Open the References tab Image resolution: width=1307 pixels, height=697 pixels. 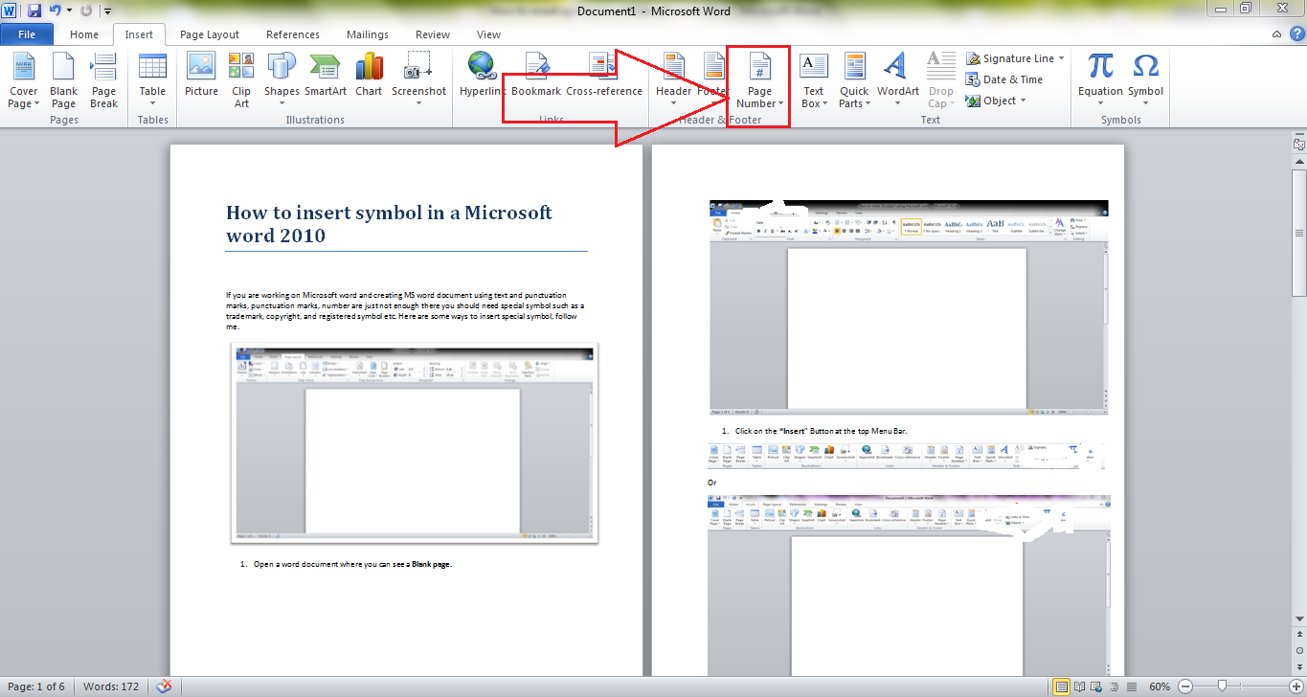coord(293,34)
